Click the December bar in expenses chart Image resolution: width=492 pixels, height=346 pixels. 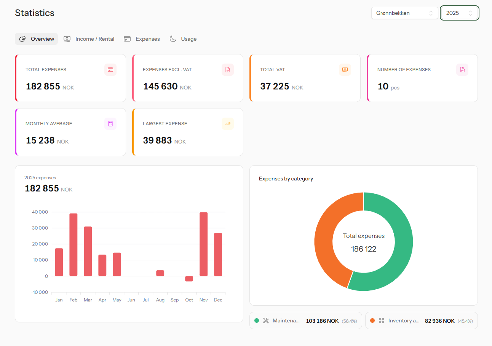click(218, 255)
